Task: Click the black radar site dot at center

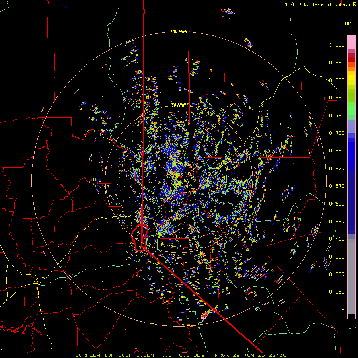Action: click(x=179, y=179)
